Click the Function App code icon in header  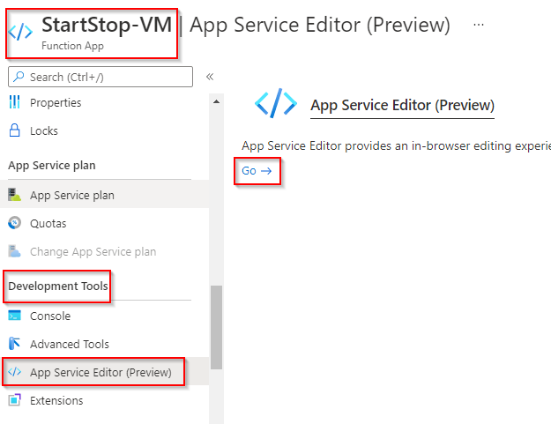pyautogui.click(x=20, y=32)
